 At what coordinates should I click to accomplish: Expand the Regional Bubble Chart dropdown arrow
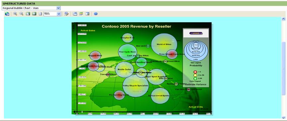58,8
